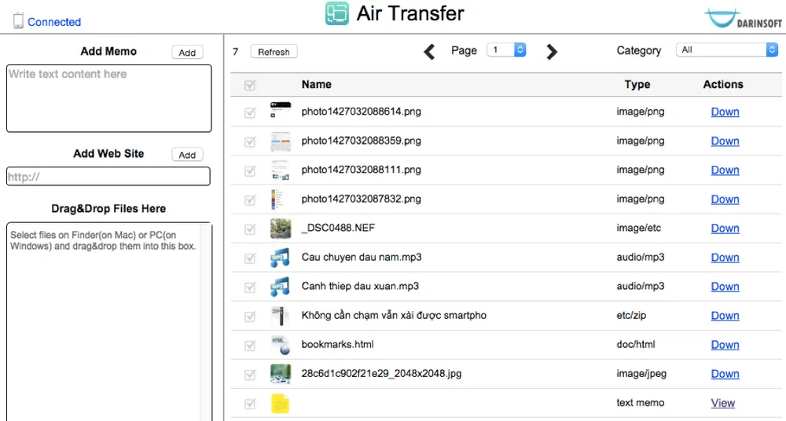Screen dimensions: 786x421
Task: Open the Page number dropdown
Action: pyautogui.click(x=506, y=49)
